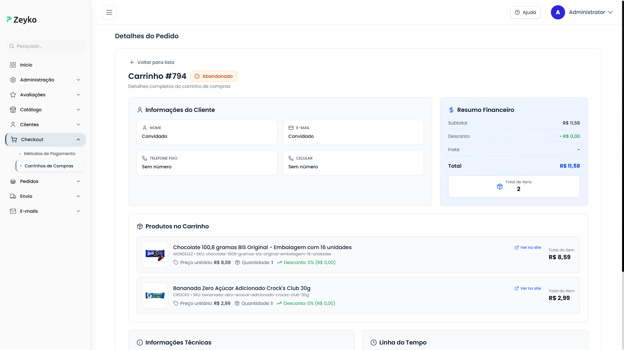
Task: Click the hamburger menu toggle button
Action: pyautogui.click(x=109, y=12)
